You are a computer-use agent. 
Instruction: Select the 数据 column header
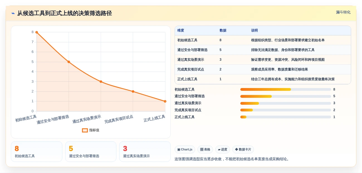(x=223, y=30)
